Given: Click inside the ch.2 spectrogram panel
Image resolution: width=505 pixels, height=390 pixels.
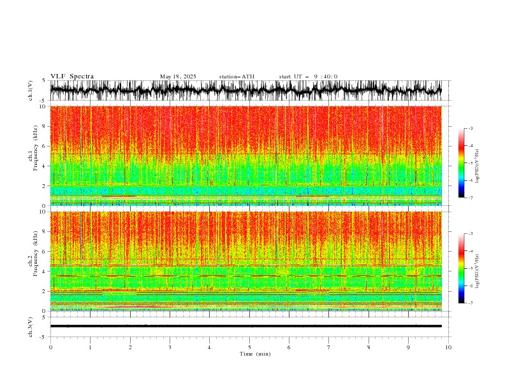Looking at the screenshot, I should click(x=245, y=261).
